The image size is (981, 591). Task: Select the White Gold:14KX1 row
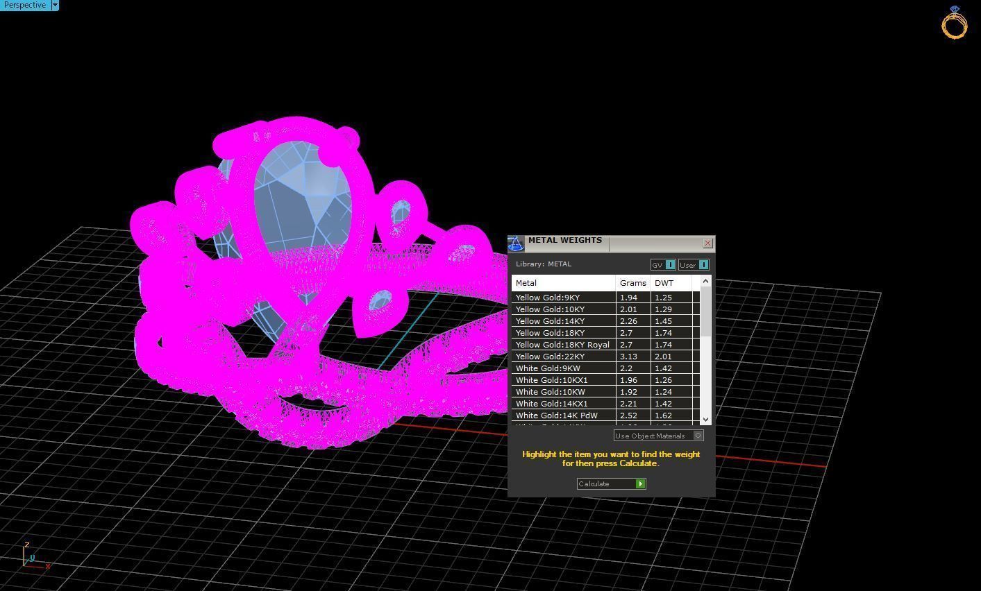click(x=605, y=404)
